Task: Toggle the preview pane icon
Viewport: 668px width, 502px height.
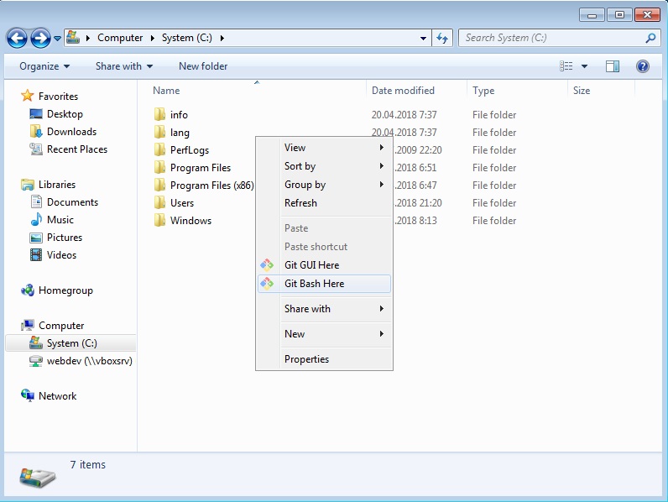Action: click(x=613, y=66)
